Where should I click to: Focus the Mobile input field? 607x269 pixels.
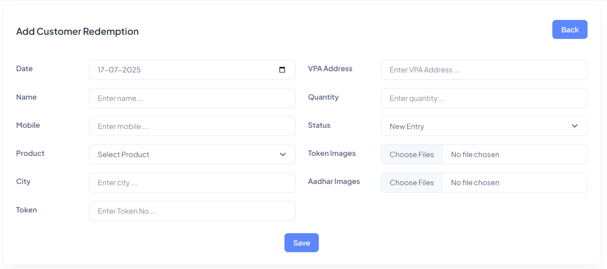pyautogui.click(x=192, y=126)
